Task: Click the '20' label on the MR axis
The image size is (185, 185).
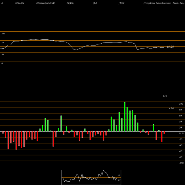Action: click(x=181, y=128)
